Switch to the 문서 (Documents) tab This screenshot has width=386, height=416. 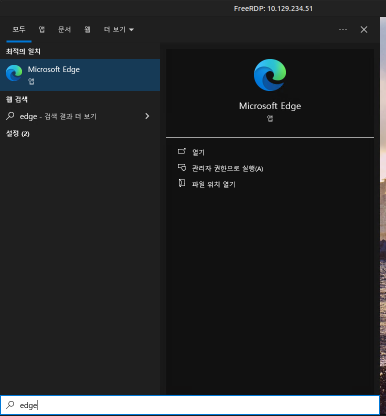pos(64,29)
